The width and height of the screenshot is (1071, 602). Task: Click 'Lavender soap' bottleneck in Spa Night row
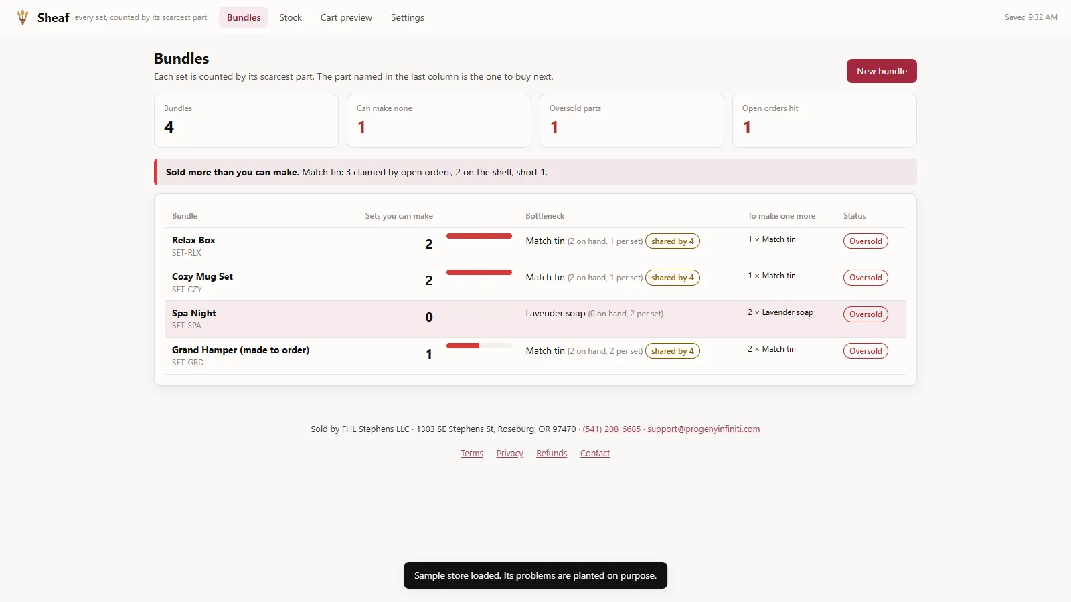556,313
